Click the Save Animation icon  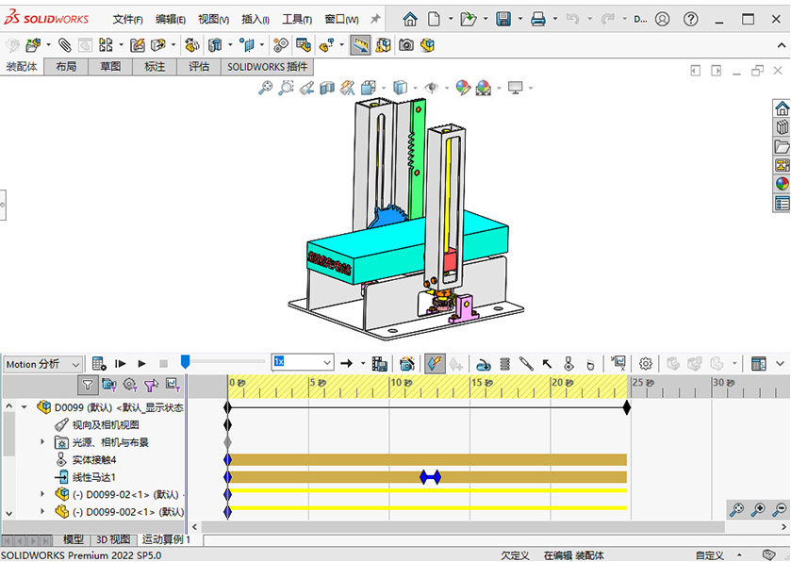380,363
